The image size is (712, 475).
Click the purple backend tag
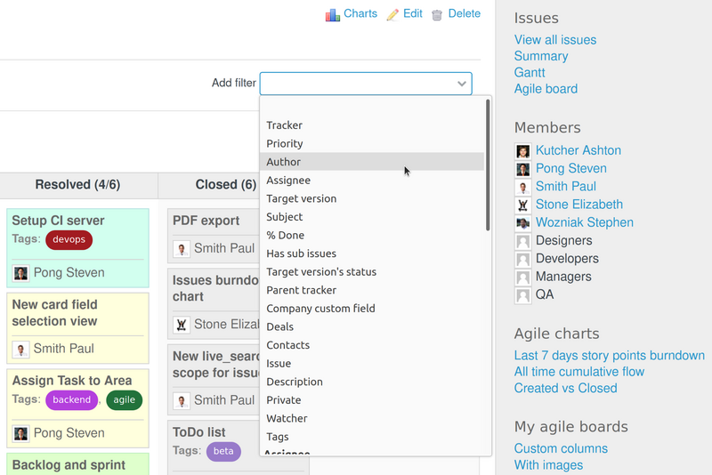point(71,400)
